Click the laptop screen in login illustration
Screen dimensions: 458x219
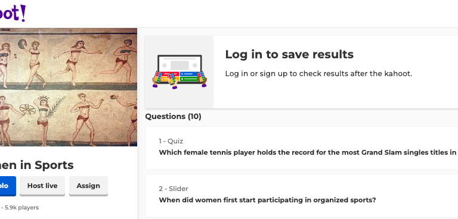tap(180, 65)
